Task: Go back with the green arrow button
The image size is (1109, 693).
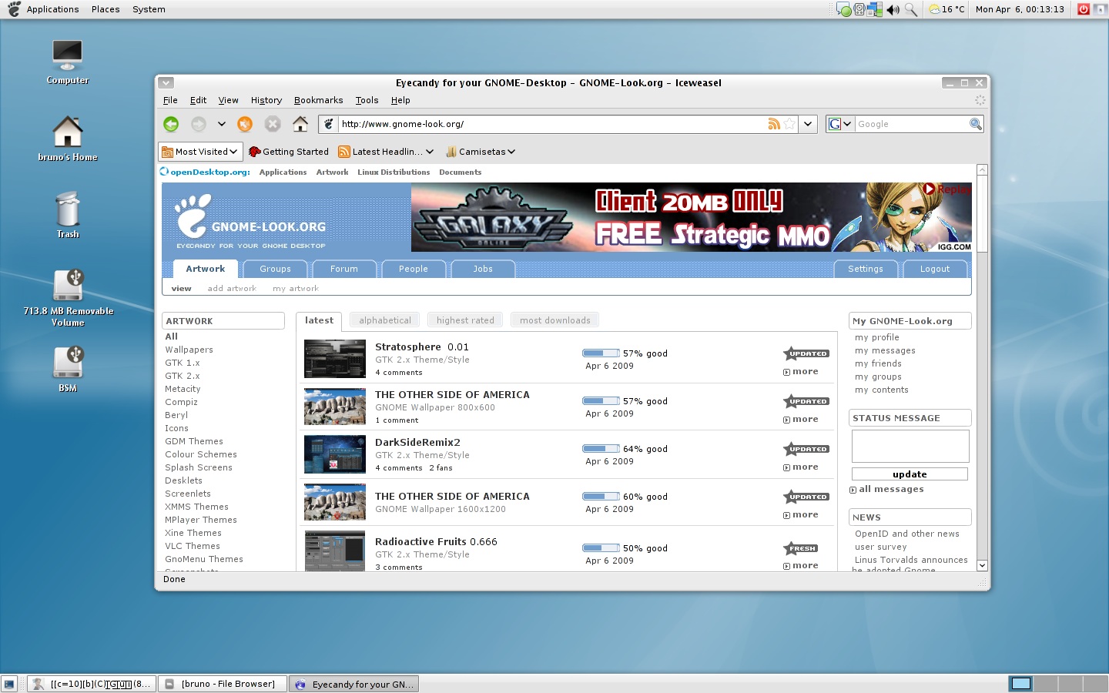Action: [171, 124]
